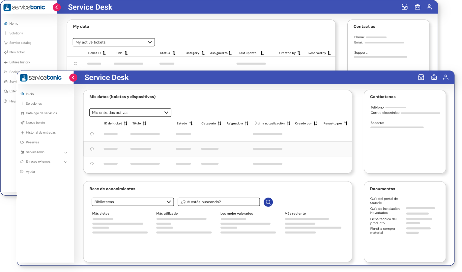This screenshot has width=462, height=272.
Task: Sort by Status arrows in back window
Action: [x=174, y=53]
